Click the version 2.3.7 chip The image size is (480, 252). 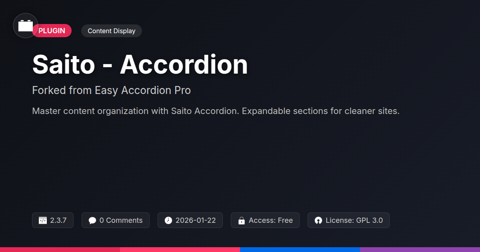pos(53,220)
